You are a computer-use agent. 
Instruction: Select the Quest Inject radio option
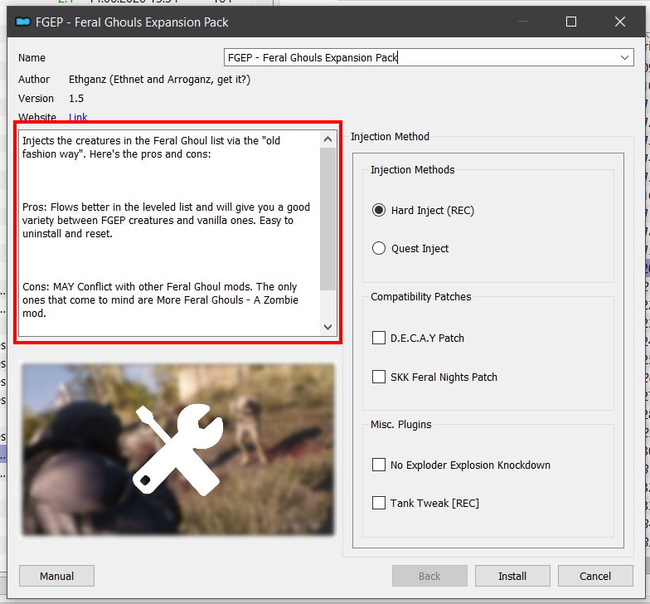(378, 249)
